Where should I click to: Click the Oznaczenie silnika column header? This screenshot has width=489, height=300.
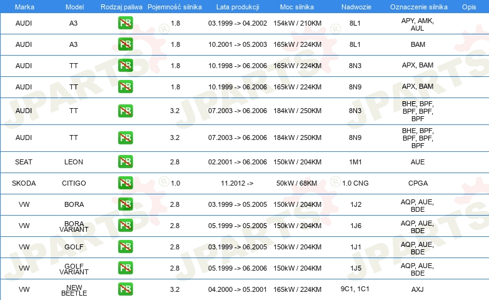[x=418, y=7]
